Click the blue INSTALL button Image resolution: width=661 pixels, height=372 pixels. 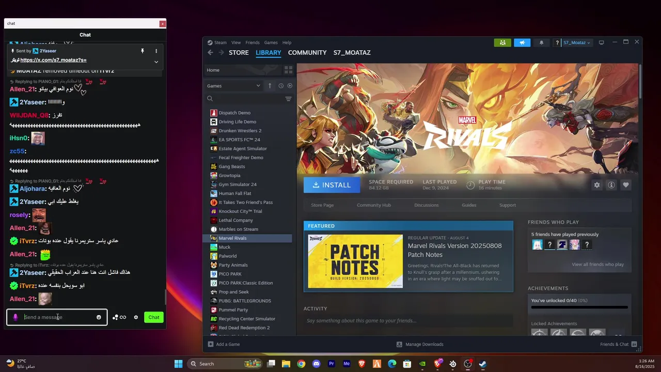tap(332, 185)
